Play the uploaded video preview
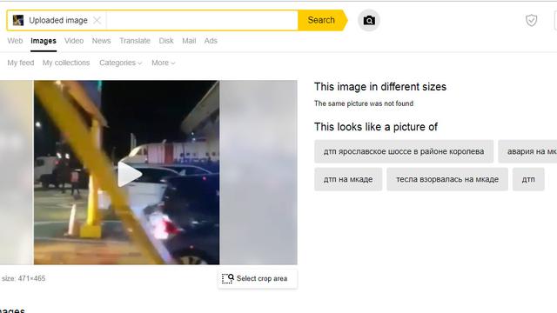 click(130, 174)
